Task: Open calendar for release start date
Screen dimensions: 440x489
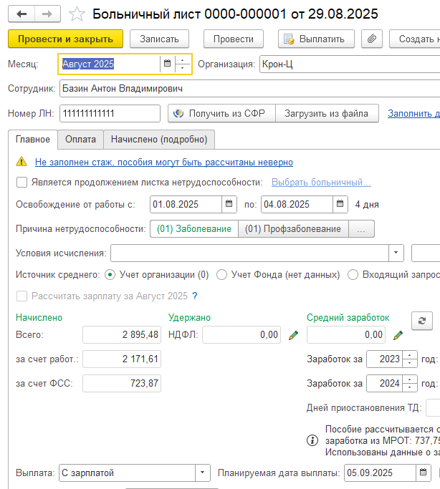Action: click(x=229, y=204)
